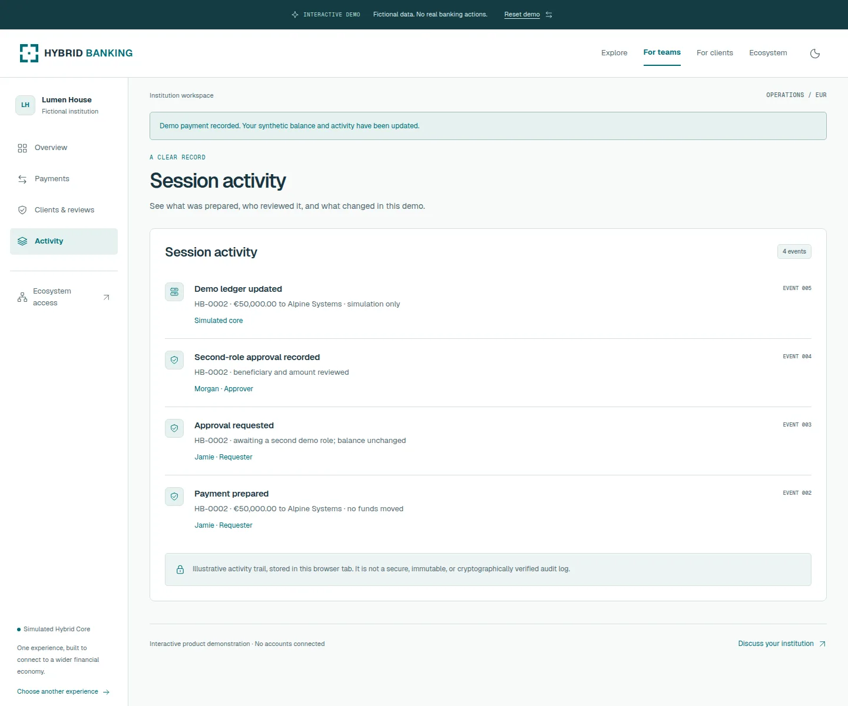This screenshot has width=848, height=706.
Task: Click the EVENT 002 label
Action: pos(797,493)
